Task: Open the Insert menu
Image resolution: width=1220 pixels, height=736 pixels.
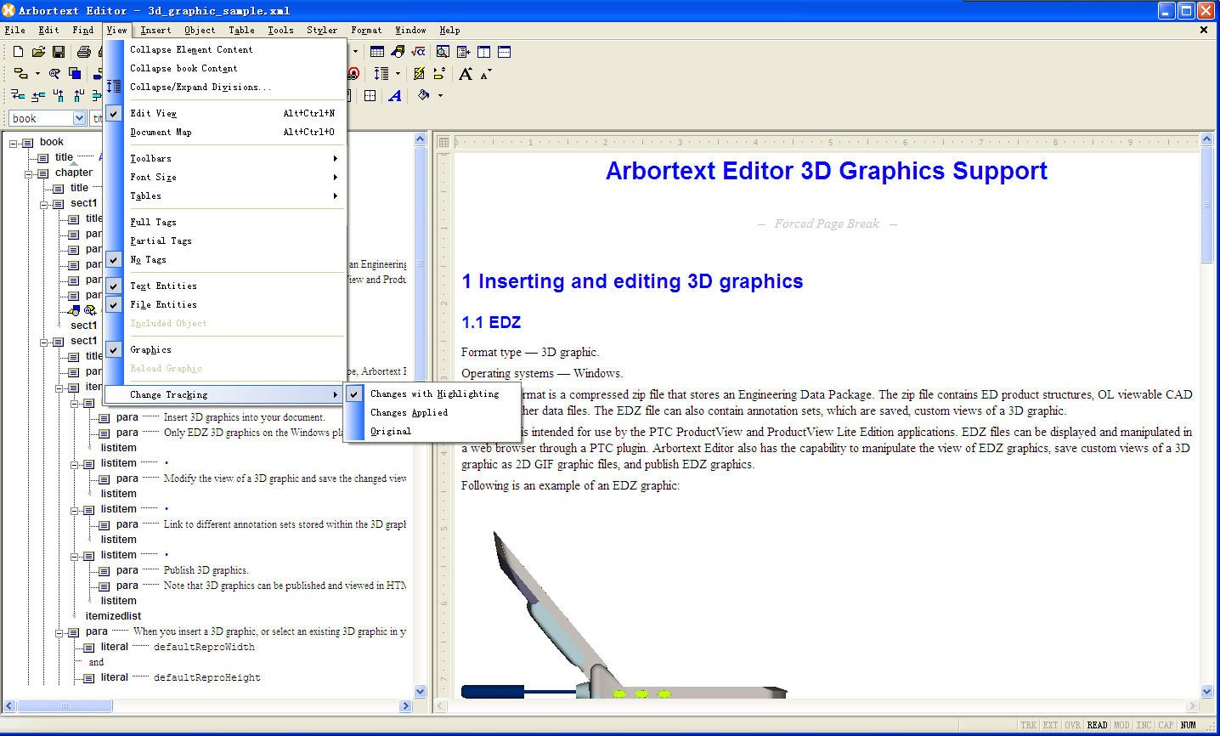Action: tap(155, 30)
